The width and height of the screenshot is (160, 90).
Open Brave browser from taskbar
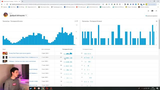pos(35,88)
